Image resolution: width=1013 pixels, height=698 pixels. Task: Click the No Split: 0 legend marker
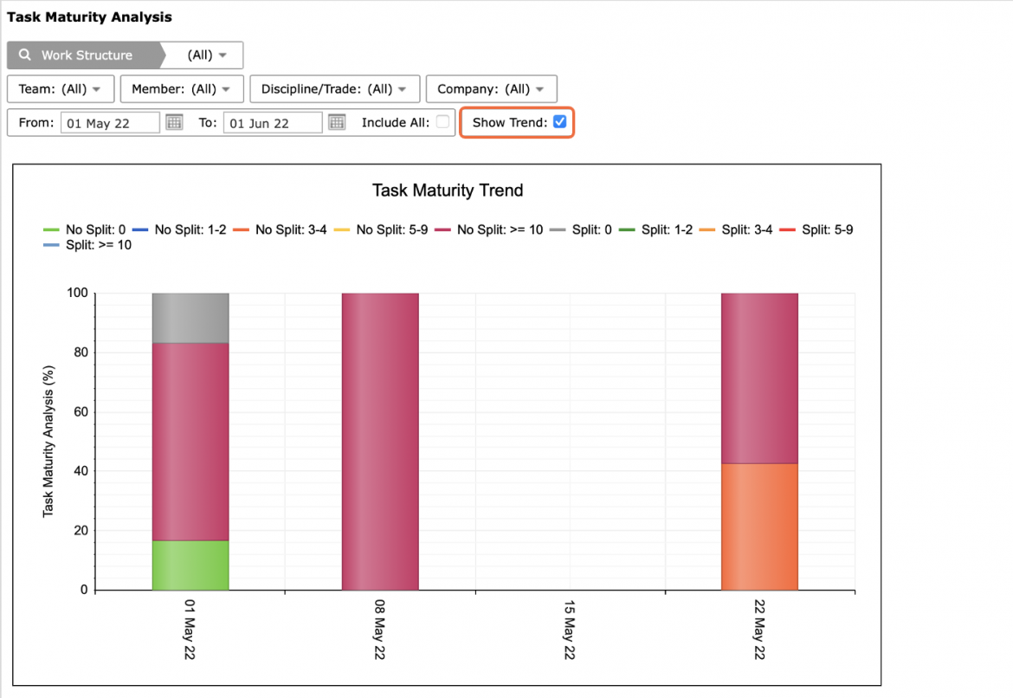51,230
